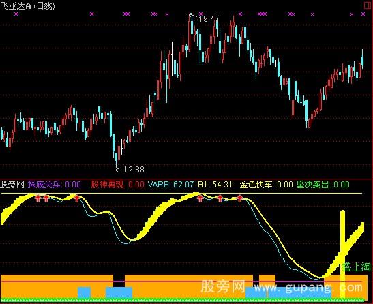This screenshot has height=304, width=373.
Task: Select the 探底尖兵: 0.00 indicator value
Action: pos(55,185)
